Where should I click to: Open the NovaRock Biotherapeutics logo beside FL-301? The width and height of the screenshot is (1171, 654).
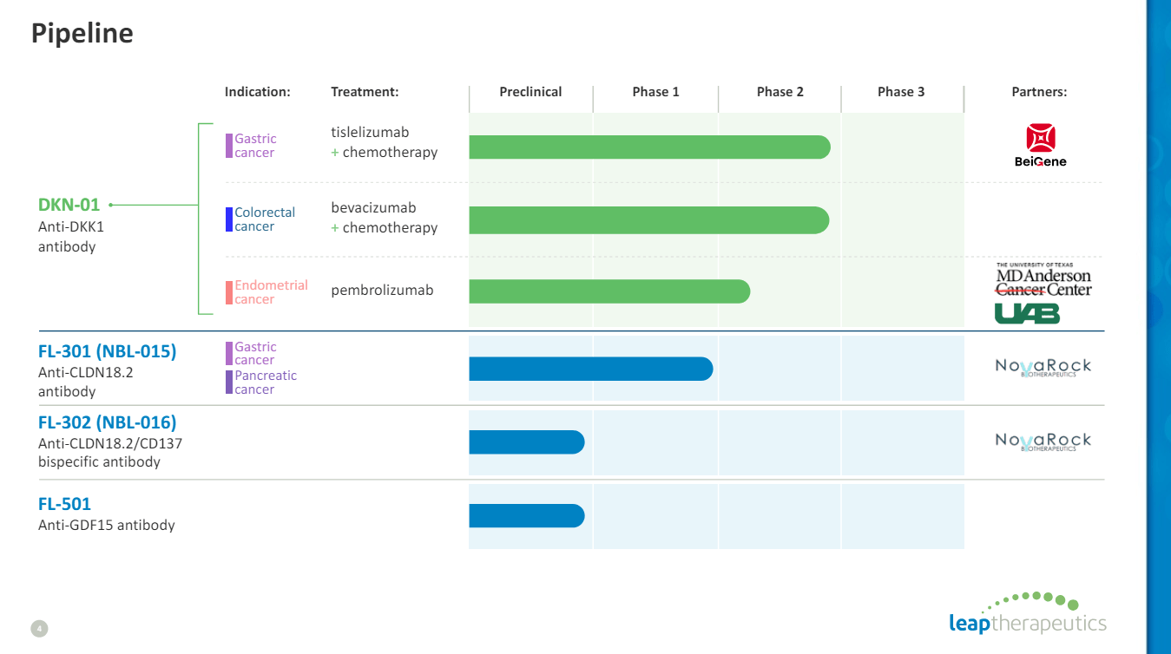click(x=1043, y=367)
